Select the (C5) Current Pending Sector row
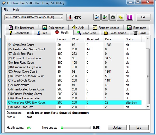 pyautogui.click(x=74, y=94)
